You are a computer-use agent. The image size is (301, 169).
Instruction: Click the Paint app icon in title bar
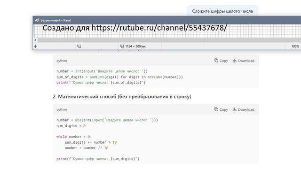pyautogui.click(x=37, y=20)
